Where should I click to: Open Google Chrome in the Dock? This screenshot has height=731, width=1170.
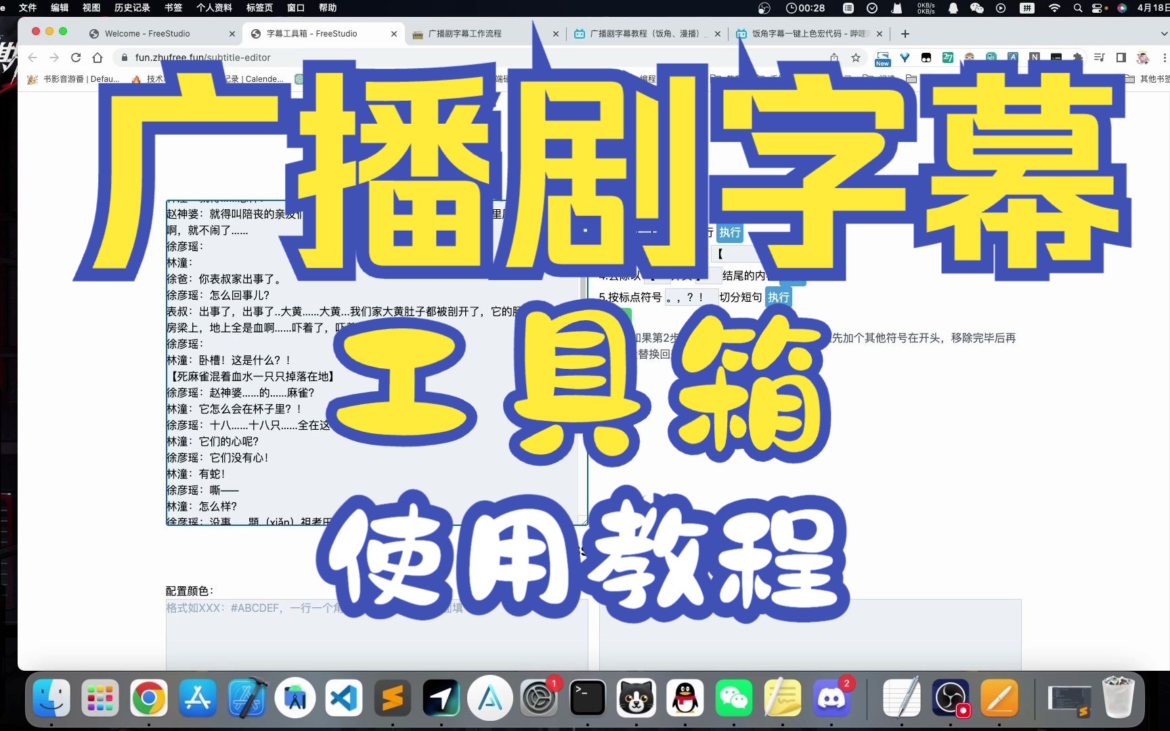149,698
